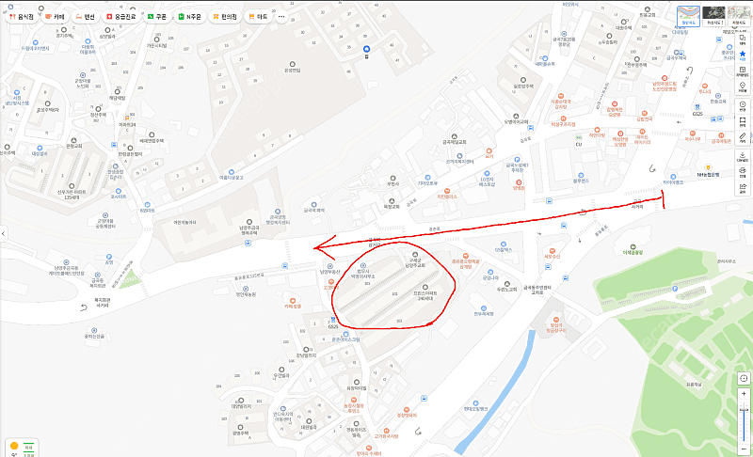
Task: Select the 음식점 restaurant category chip
Action: click(x=22, y=17)
